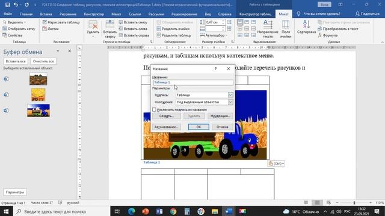Open Cell margins (Поля ячейки)
Screen dimensions: 385x216
click(x=286, y=29)
